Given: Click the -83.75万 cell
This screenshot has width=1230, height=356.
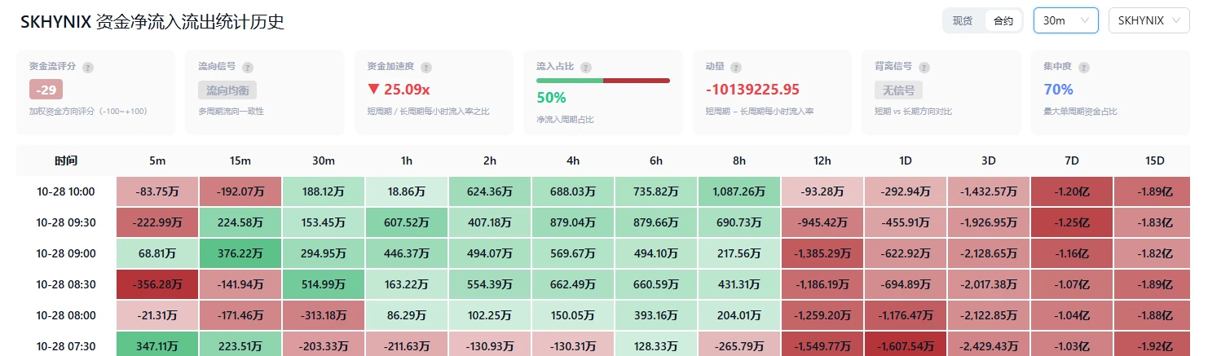Looking at the screenshot, I should coord(157,192).
